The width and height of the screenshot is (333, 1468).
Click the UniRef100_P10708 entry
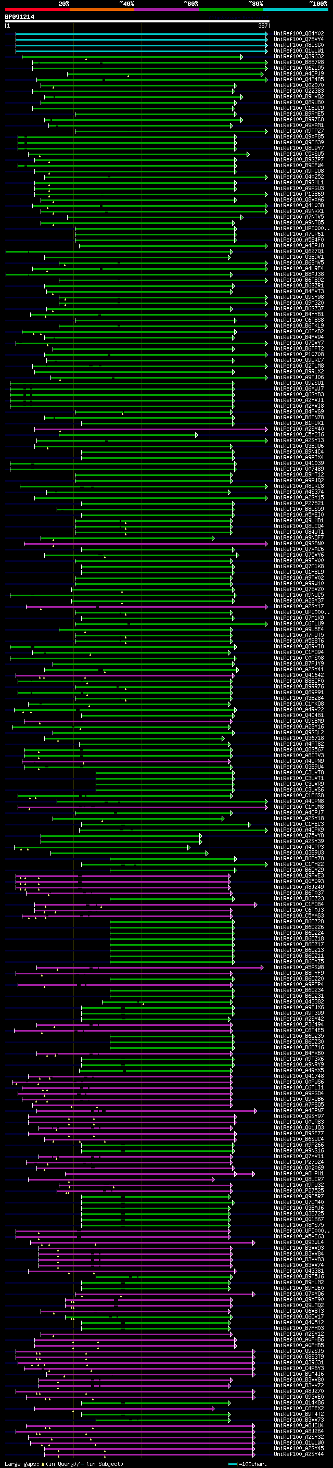(x=299, y=355)
